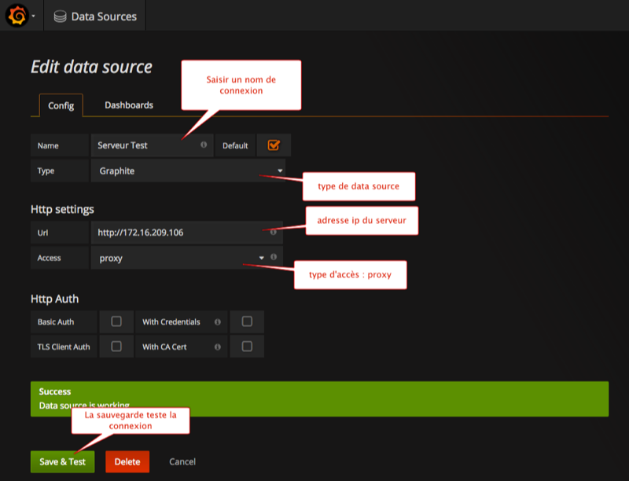
Task: Select the Config tab
Action: (61, 105)
